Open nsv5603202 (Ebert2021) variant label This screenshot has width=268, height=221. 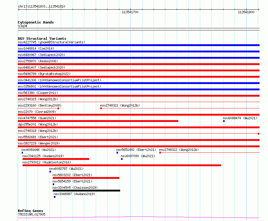[x=72, y=175]
